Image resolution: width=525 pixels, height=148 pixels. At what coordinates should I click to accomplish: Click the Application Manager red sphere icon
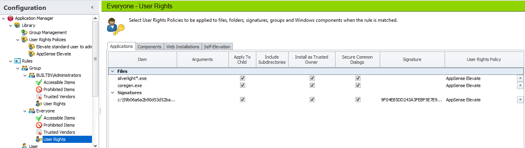coord(10,18)
